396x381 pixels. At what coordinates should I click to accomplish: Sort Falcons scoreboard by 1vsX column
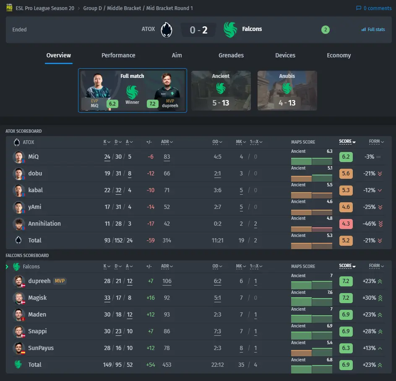click(256, 266)
